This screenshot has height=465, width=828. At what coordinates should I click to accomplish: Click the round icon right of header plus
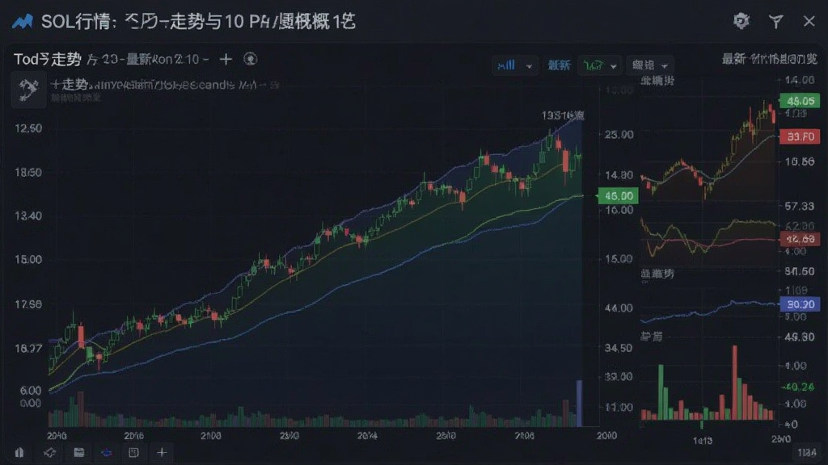[x=251, y=59]
